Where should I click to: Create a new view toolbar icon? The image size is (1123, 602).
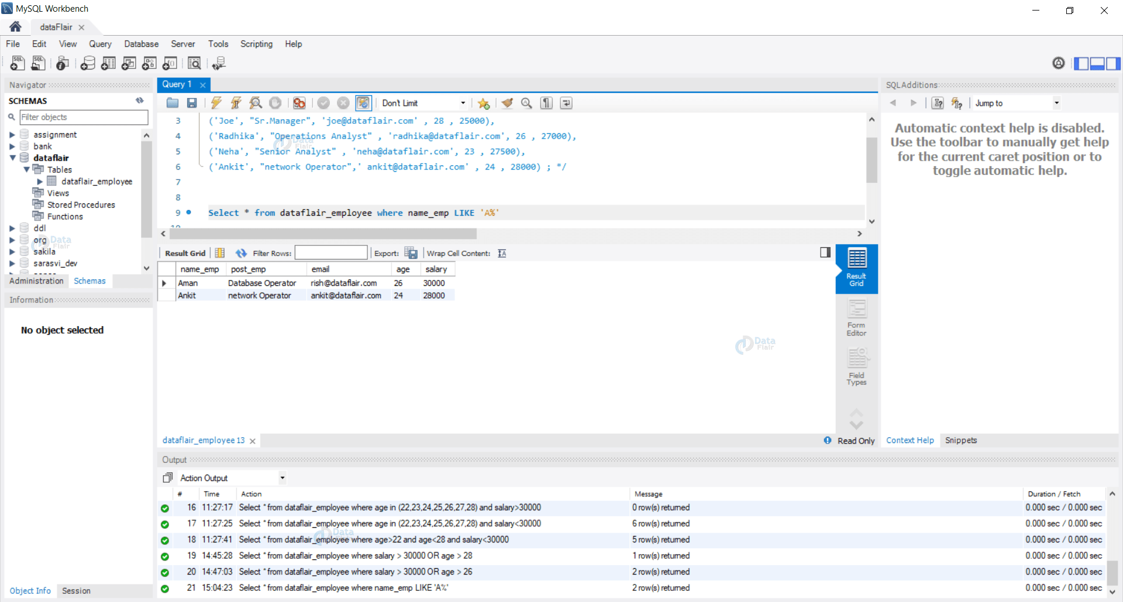click(x=129, y=63)
